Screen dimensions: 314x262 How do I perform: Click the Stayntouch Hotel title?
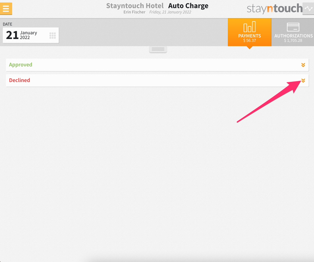coord(135,5)
